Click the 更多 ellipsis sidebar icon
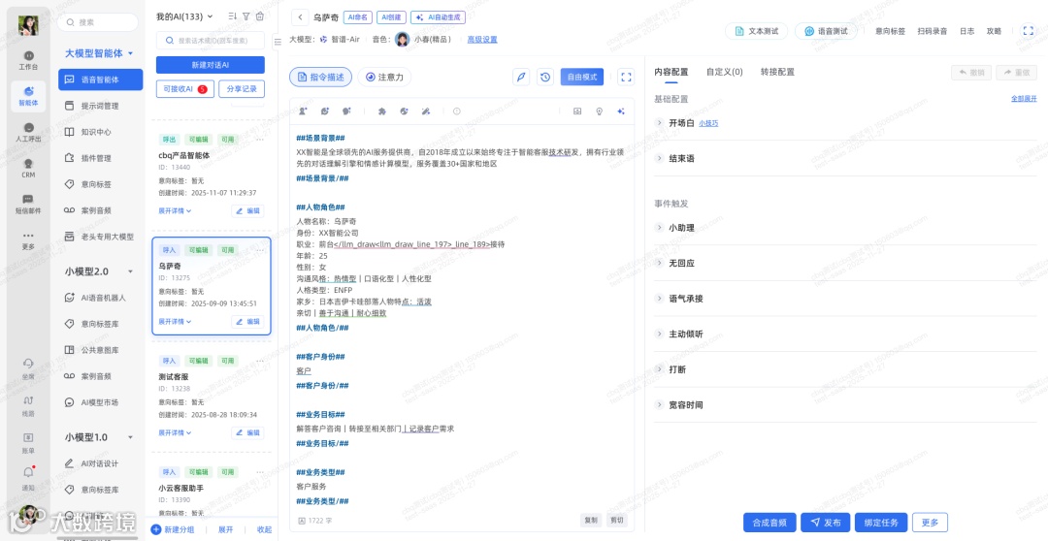 (x=28, y=240)
